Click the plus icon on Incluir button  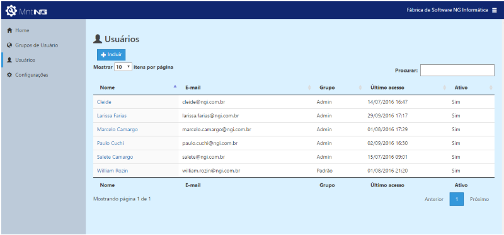tap(103, 55)
